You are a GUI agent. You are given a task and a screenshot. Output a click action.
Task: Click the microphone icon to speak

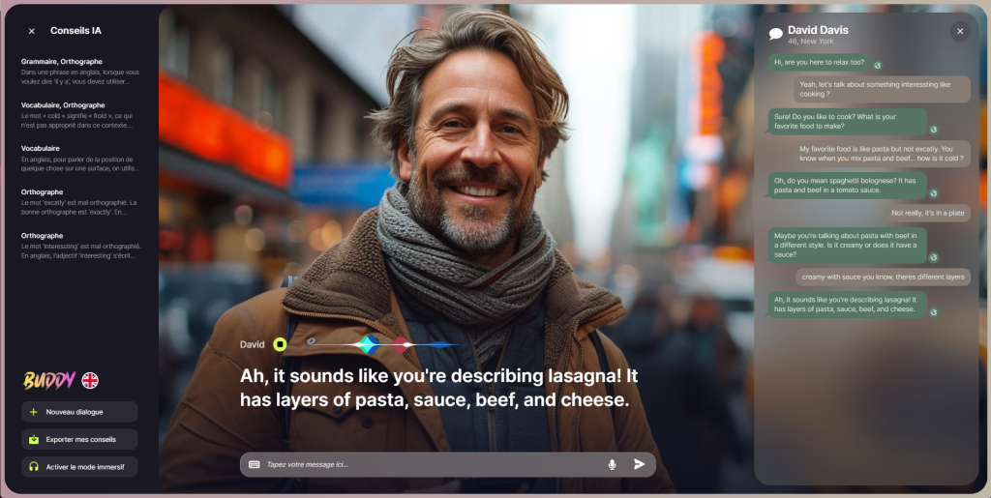(x=612, y=464)
